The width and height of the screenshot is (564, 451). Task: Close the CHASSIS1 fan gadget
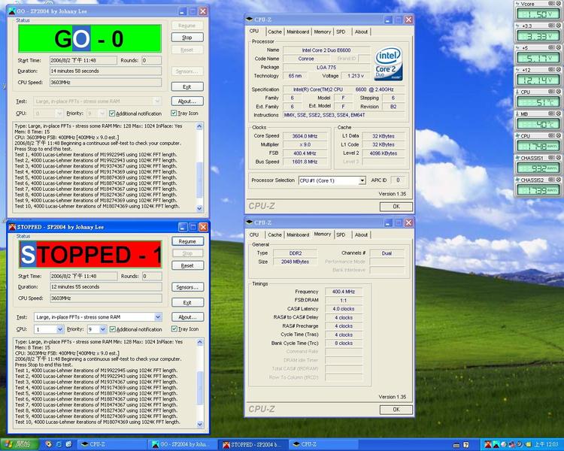[559, 158]
